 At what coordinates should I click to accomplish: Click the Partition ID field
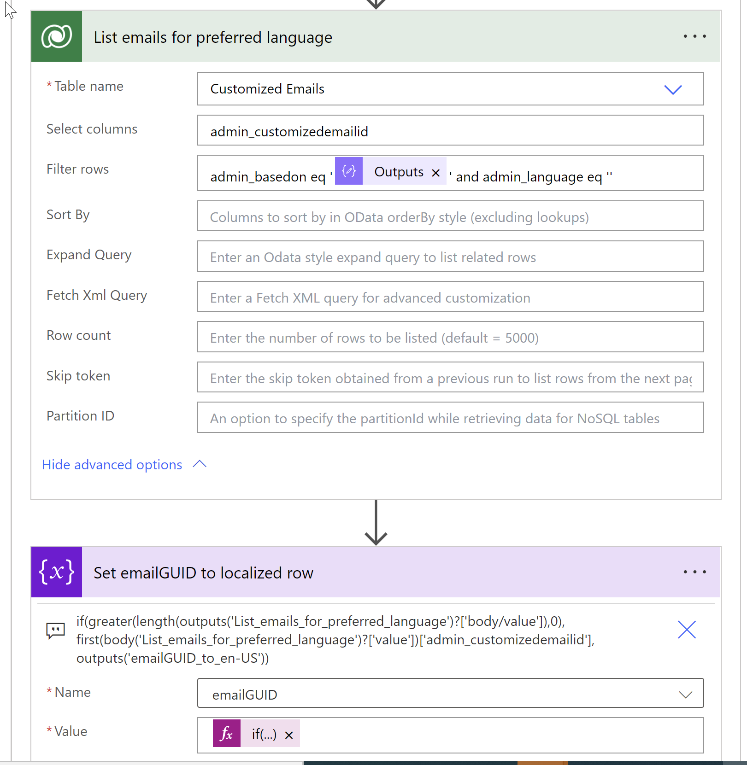(x=450, y=417)
